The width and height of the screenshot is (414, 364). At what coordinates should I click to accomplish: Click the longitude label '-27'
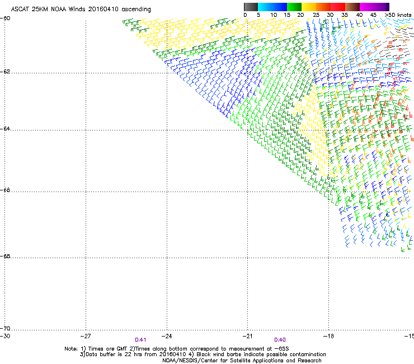coord(86,336)
